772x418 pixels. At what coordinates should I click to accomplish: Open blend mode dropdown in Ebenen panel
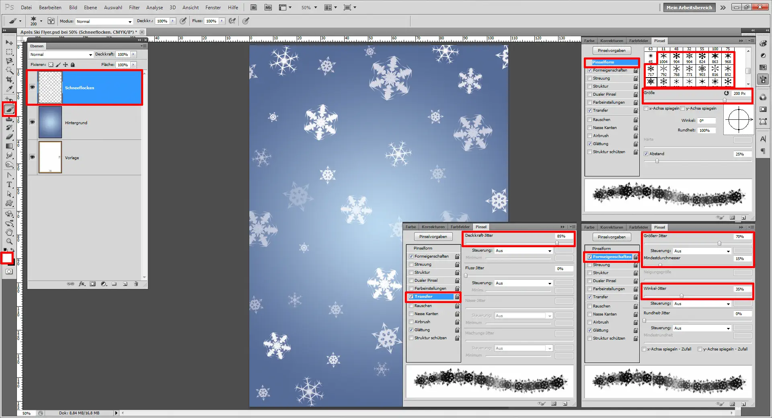click(x=61, y=55)
